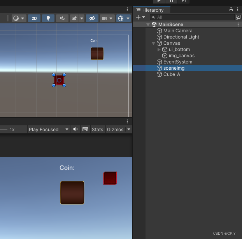Select Canvas object in Hierarchy
This screenshot has height=239, width=242.
[x=172, y=43]
